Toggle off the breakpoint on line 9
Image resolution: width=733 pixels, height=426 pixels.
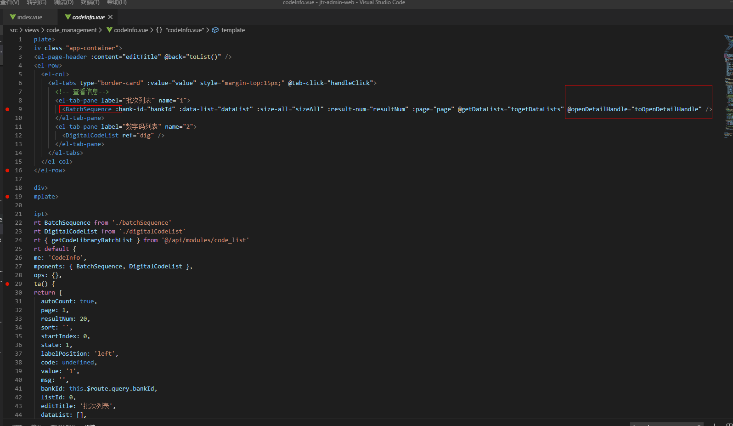(x=7, y=109)
